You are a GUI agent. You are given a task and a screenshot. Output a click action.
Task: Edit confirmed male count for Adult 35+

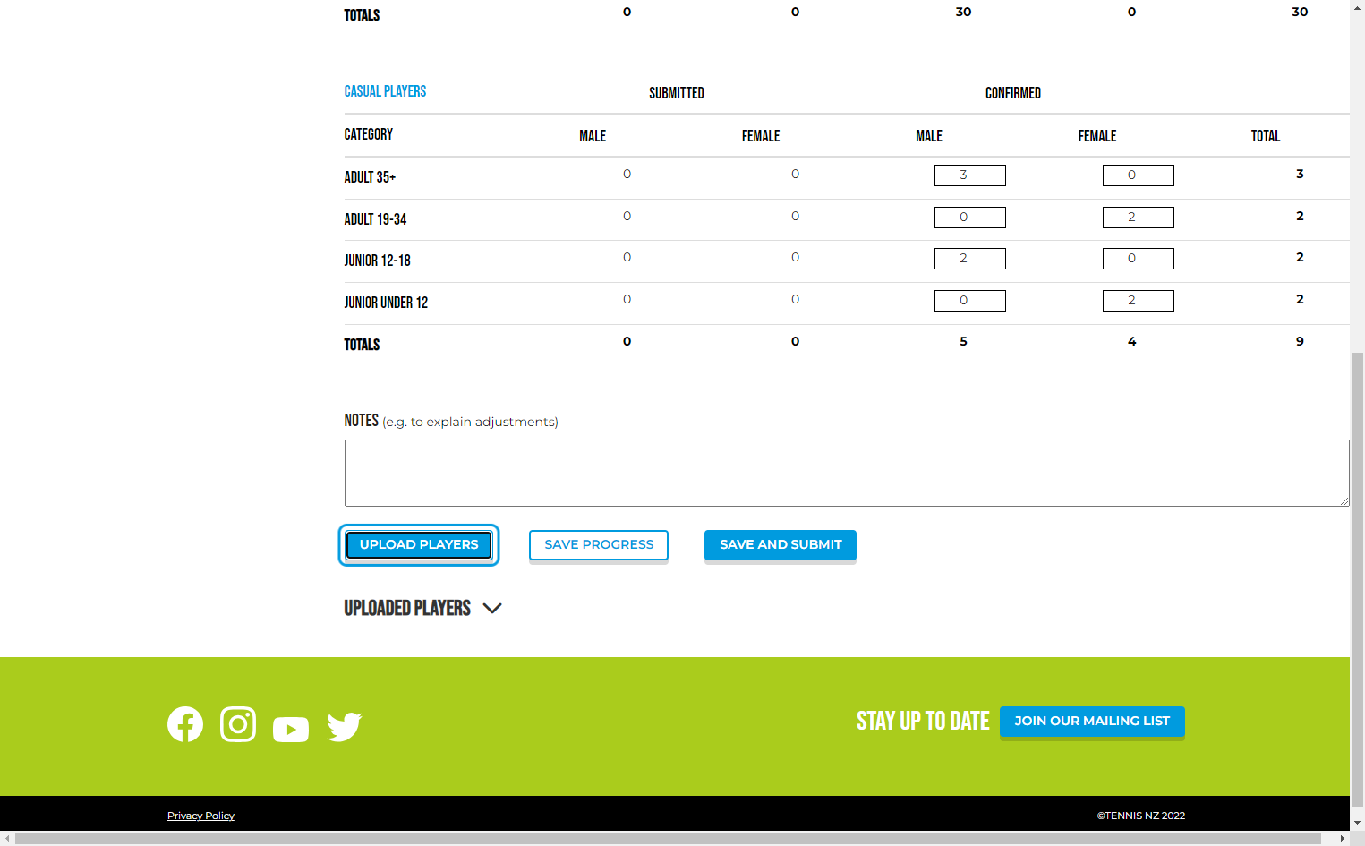[x=970, y=175]
